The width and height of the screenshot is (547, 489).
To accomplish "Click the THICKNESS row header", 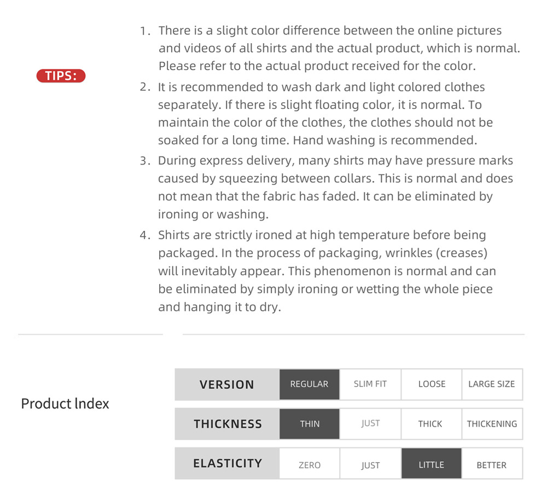I will coord(227,424).
